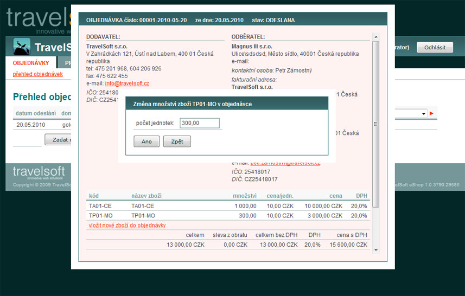Viewport: 465px width, 296px height.
Task: Click quantity 1 000,00 in TA01-CE row
Action: tap(245, 206)
